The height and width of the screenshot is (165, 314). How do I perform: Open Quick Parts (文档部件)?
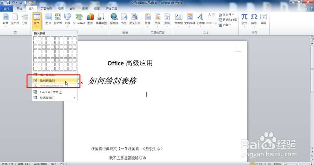click(190, 20)
